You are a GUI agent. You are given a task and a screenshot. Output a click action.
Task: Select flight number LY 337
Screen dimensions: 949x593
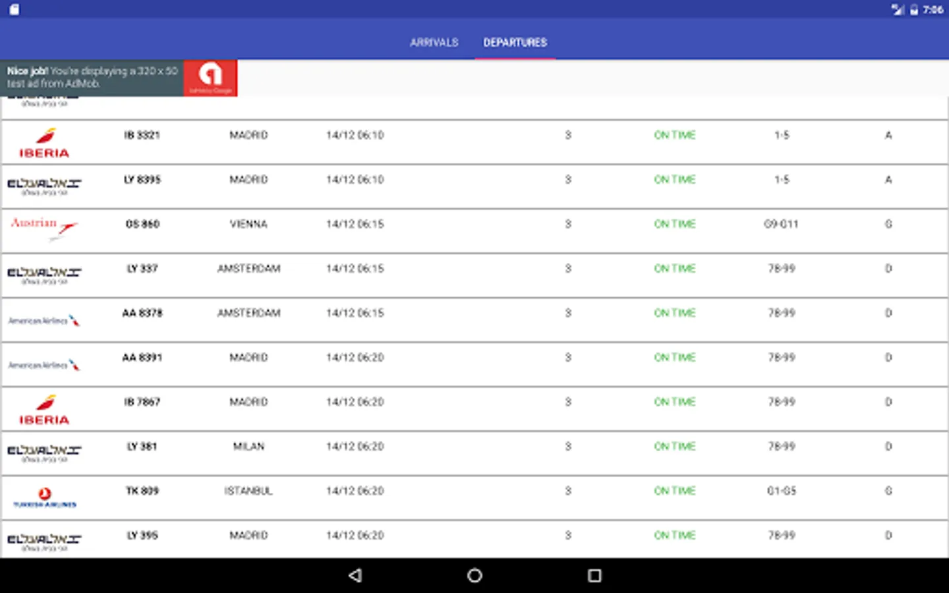(142, 268)
